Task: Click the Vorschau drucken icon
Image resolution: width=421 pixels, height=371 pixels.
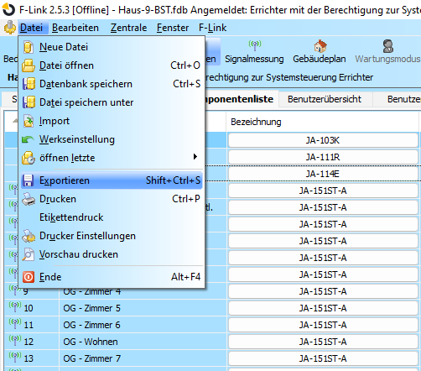Action: (29, 254)
